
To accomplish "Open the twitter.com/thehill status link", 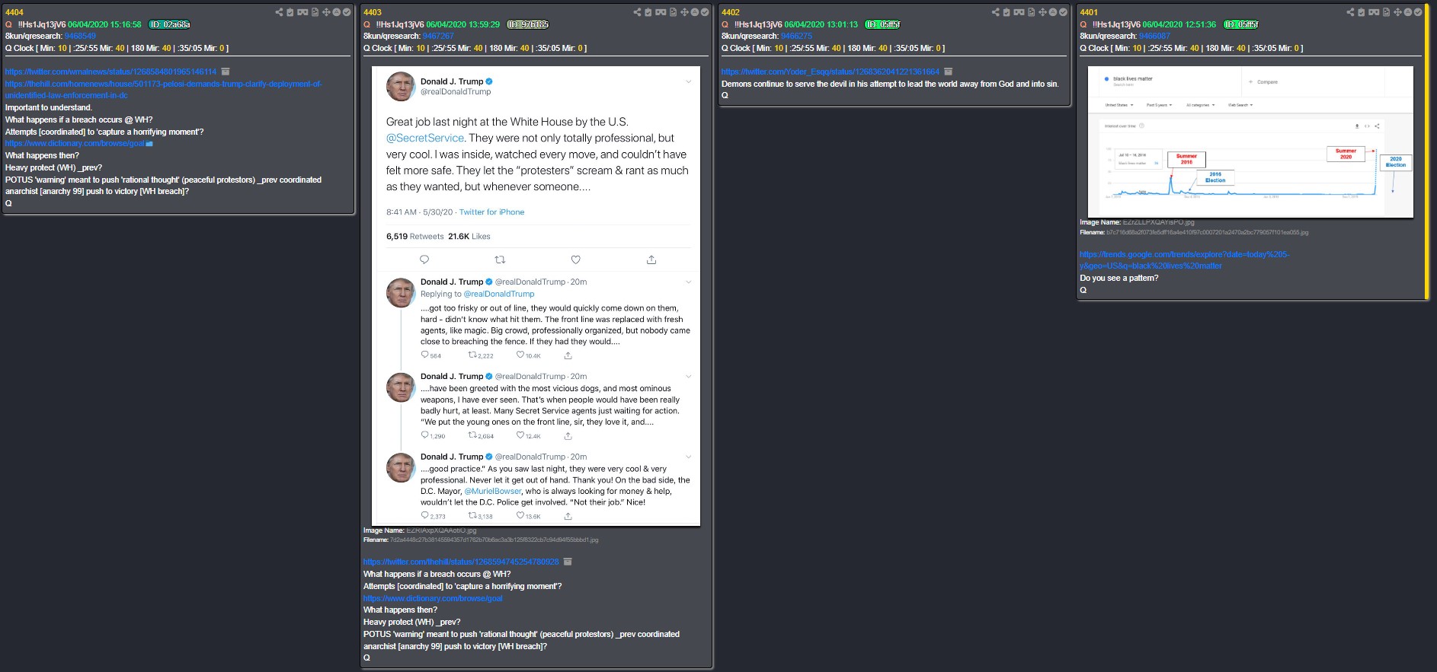I will [461, 562].
